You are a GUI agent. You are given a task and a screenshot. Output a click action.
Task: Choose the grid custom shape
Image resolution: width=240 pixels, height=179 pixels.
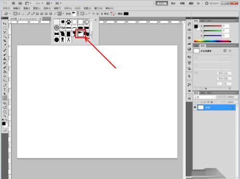tap(57, 22)
